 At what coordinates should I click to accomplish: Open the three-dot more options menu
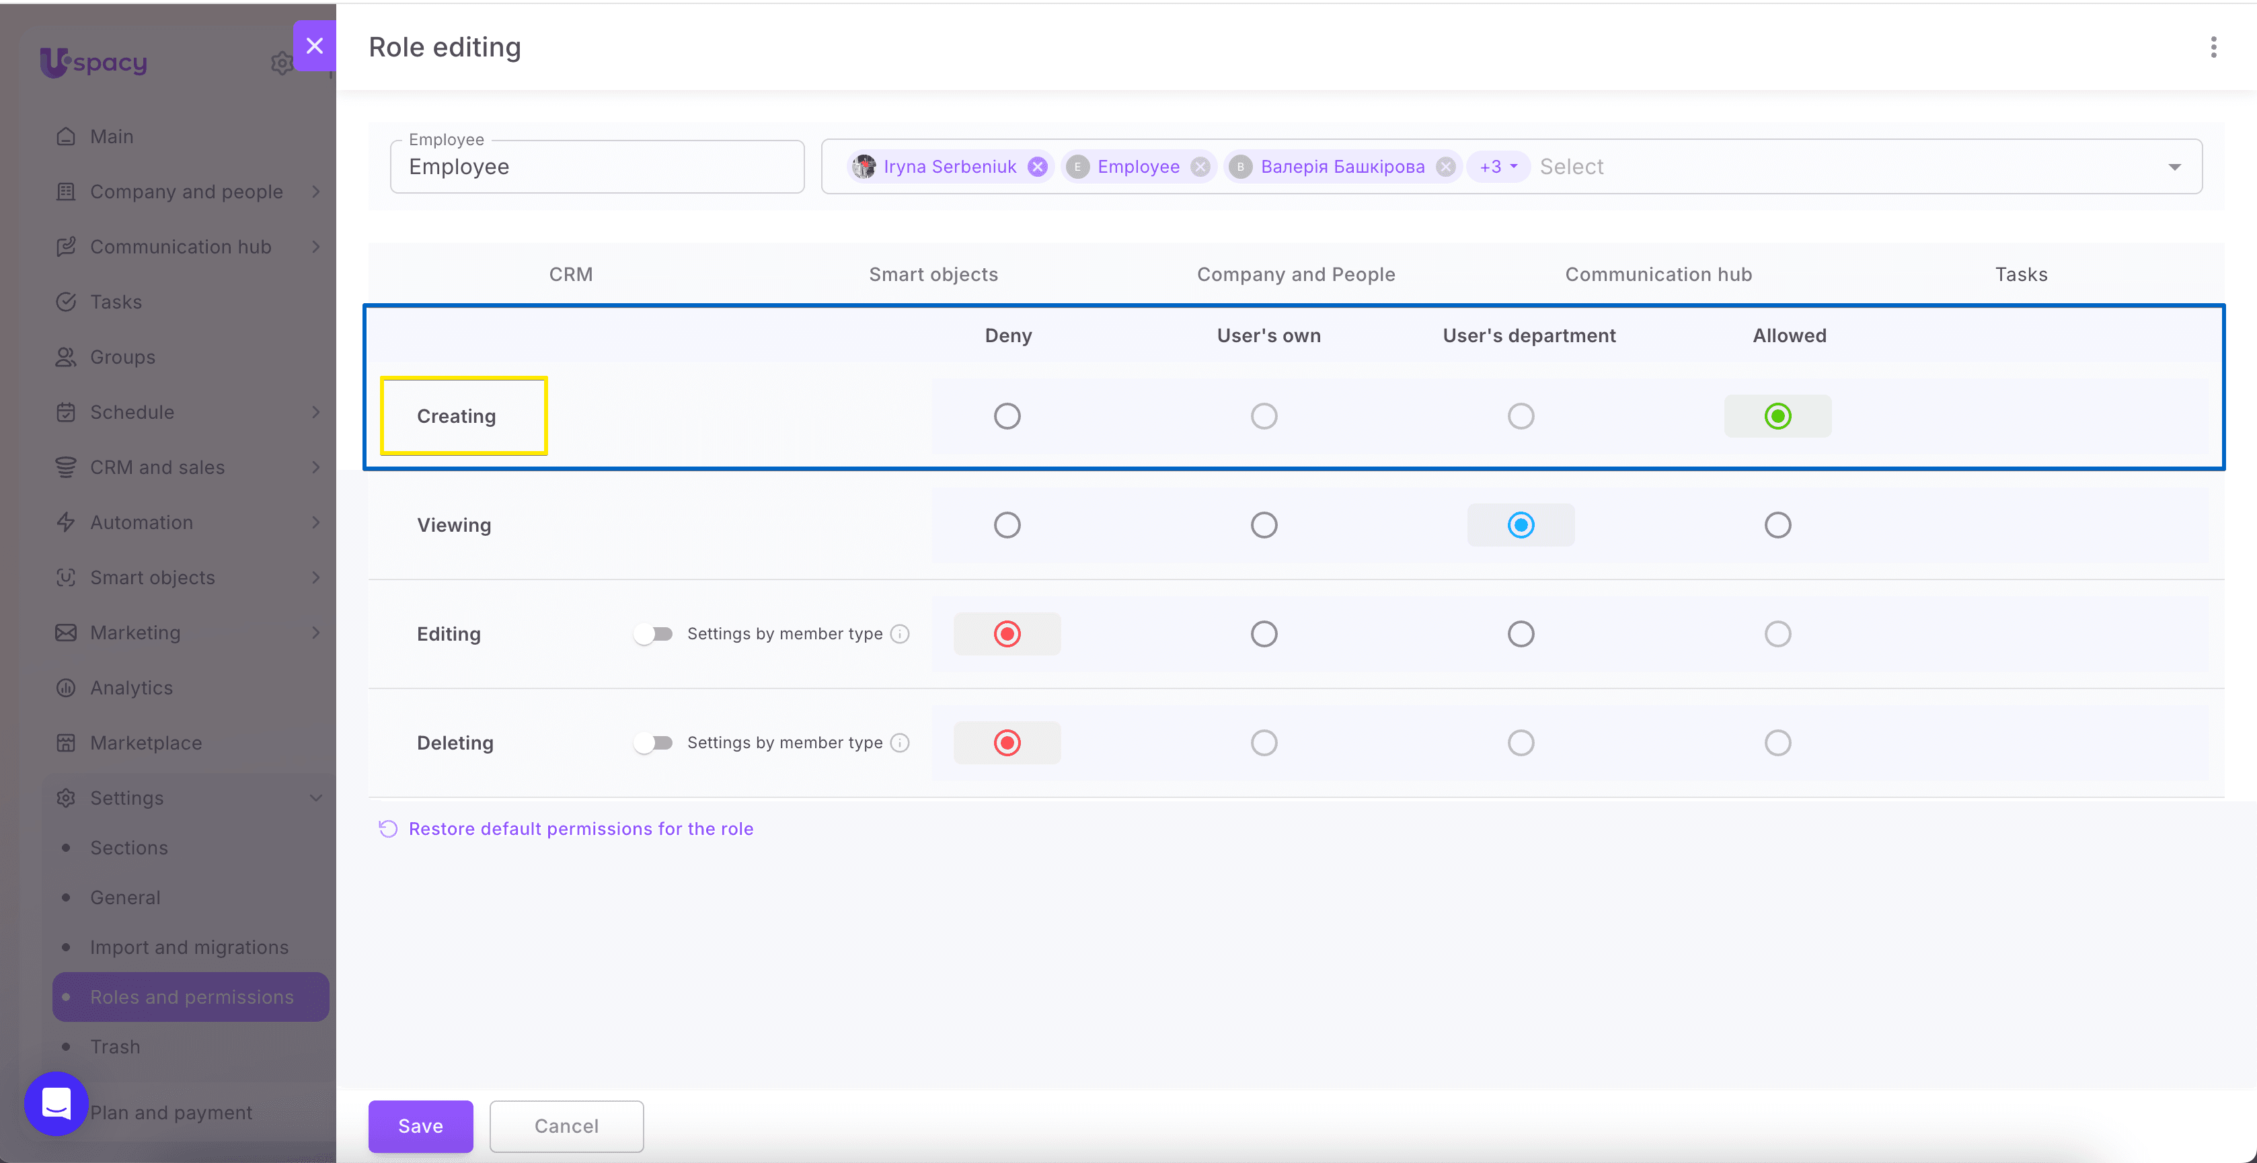(2213, 47)
